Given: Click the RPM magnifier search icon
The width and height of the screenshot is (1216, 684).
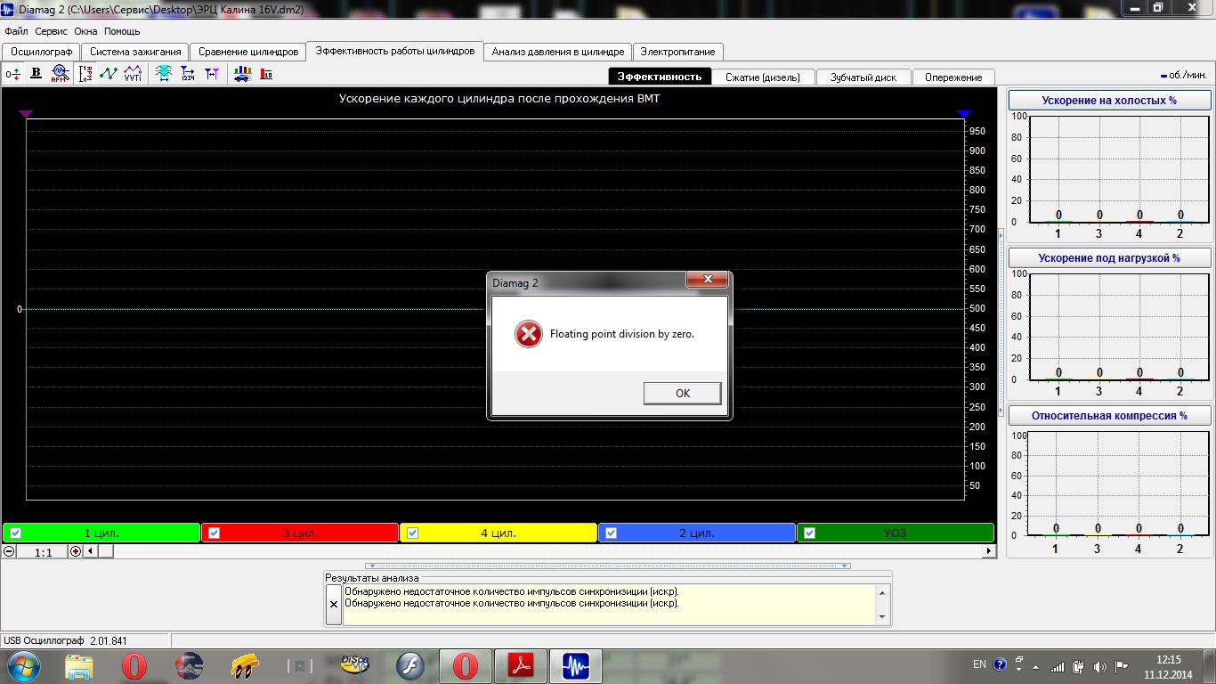Looking at the screenshot, I should tap(60, 74).
